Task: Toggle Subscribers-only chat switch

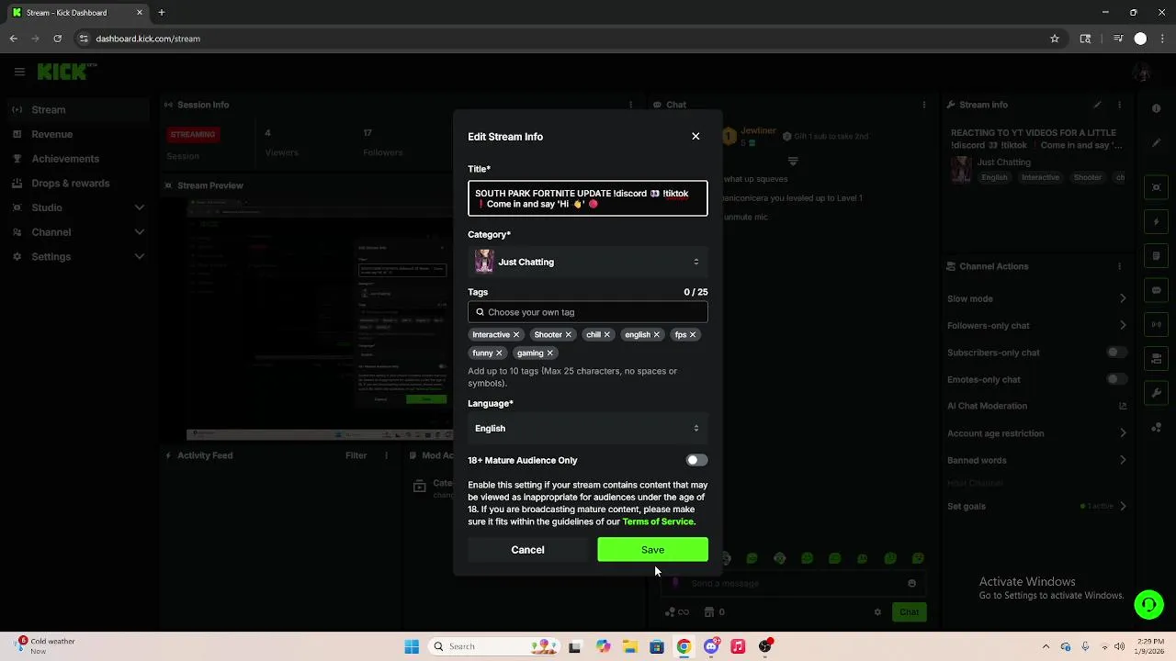Action: (1116, 353)
